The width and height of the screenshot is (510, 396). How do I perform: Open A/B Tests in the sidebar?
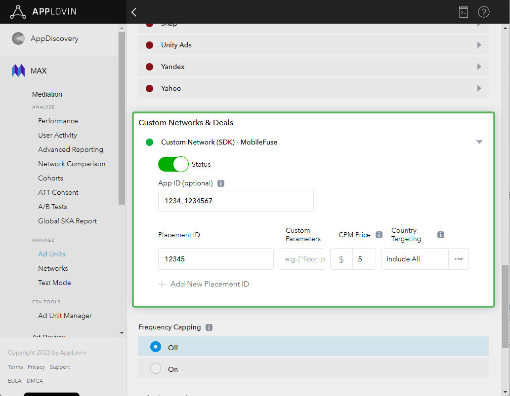pos(52,207)
